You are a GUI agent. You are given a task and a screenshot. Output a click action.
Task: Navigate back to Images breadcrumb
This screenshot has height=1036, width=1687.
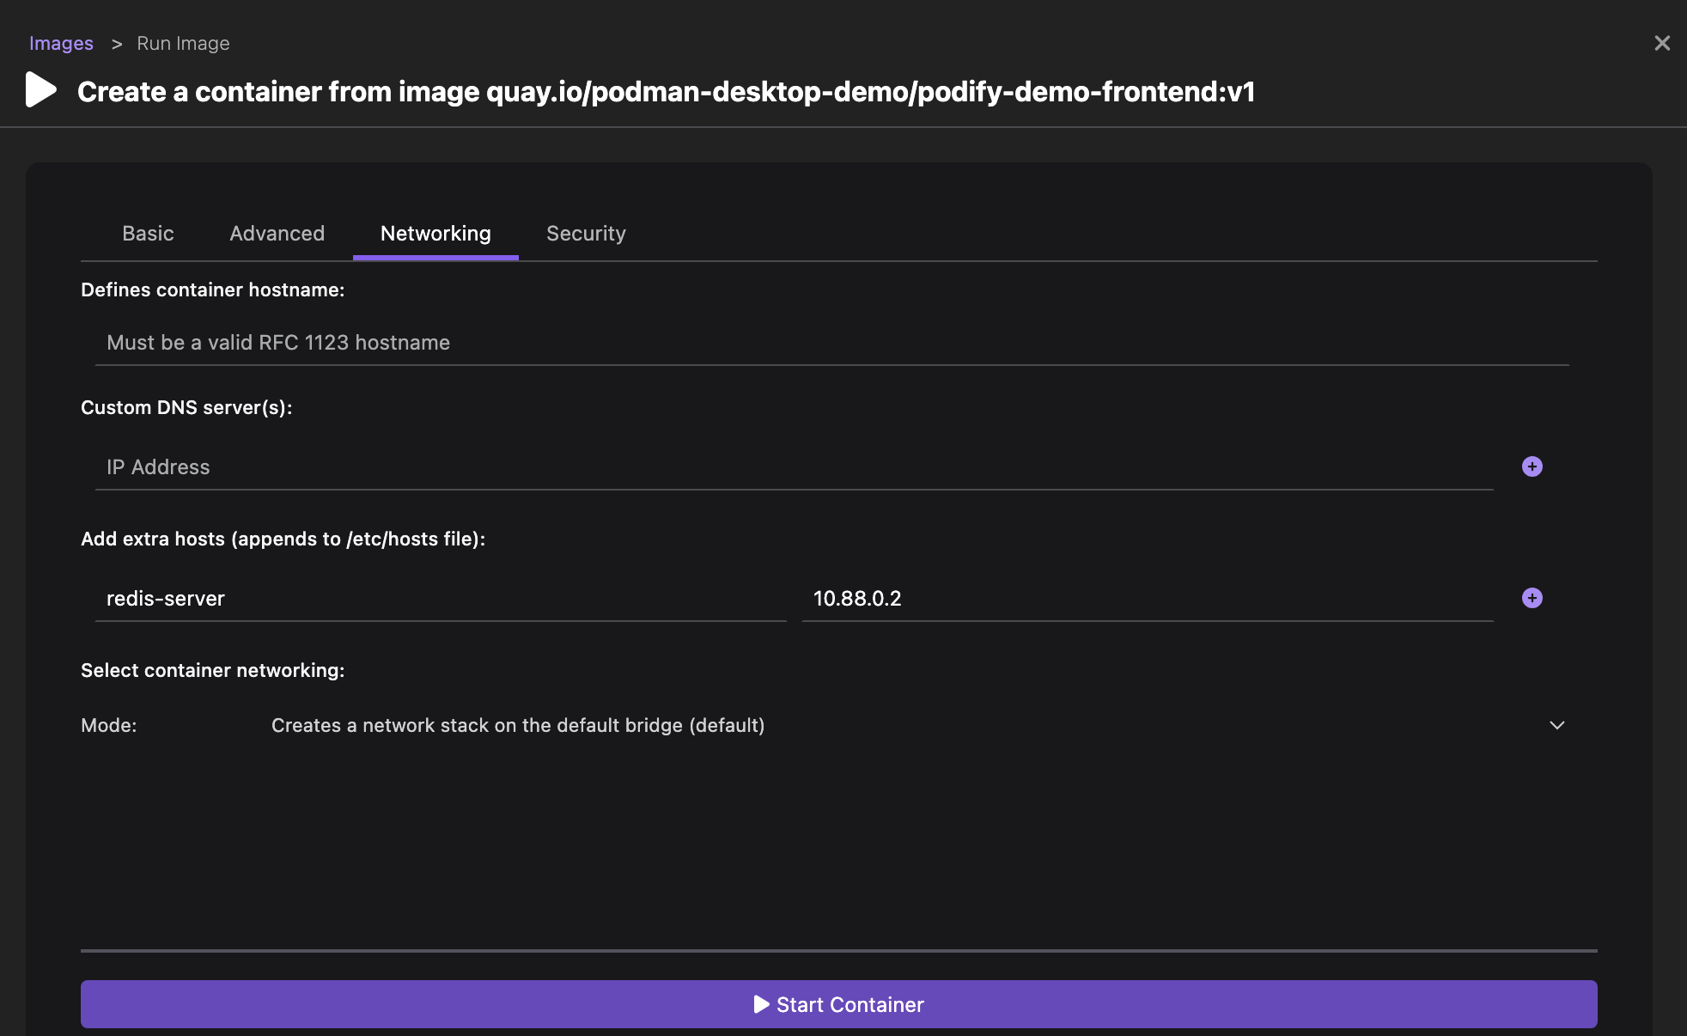pyautogui.click(x=61, y=43)
